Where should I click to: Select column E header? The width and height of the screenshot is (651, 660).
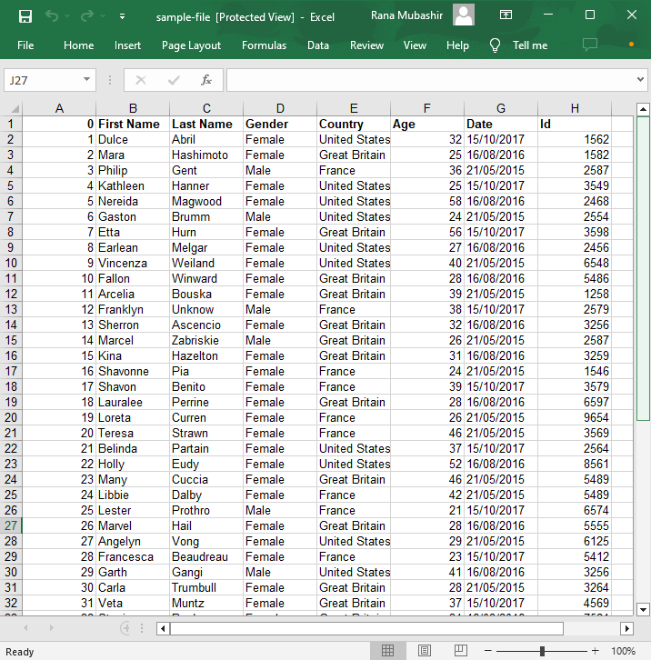pos(354,108)
